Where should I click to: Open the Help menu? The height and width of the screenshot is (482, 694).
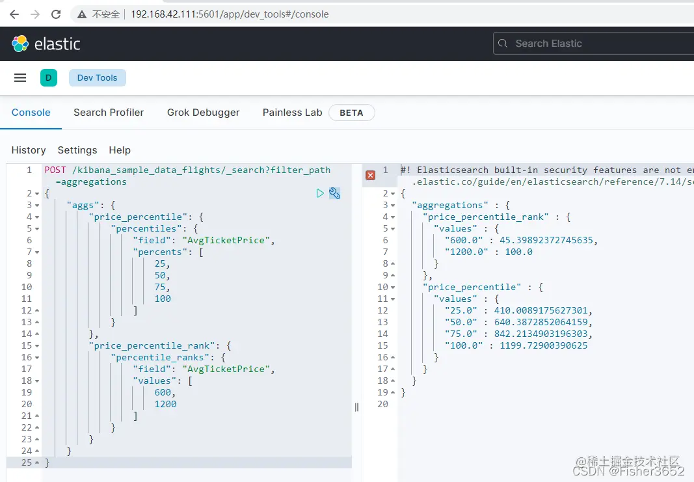120,150
